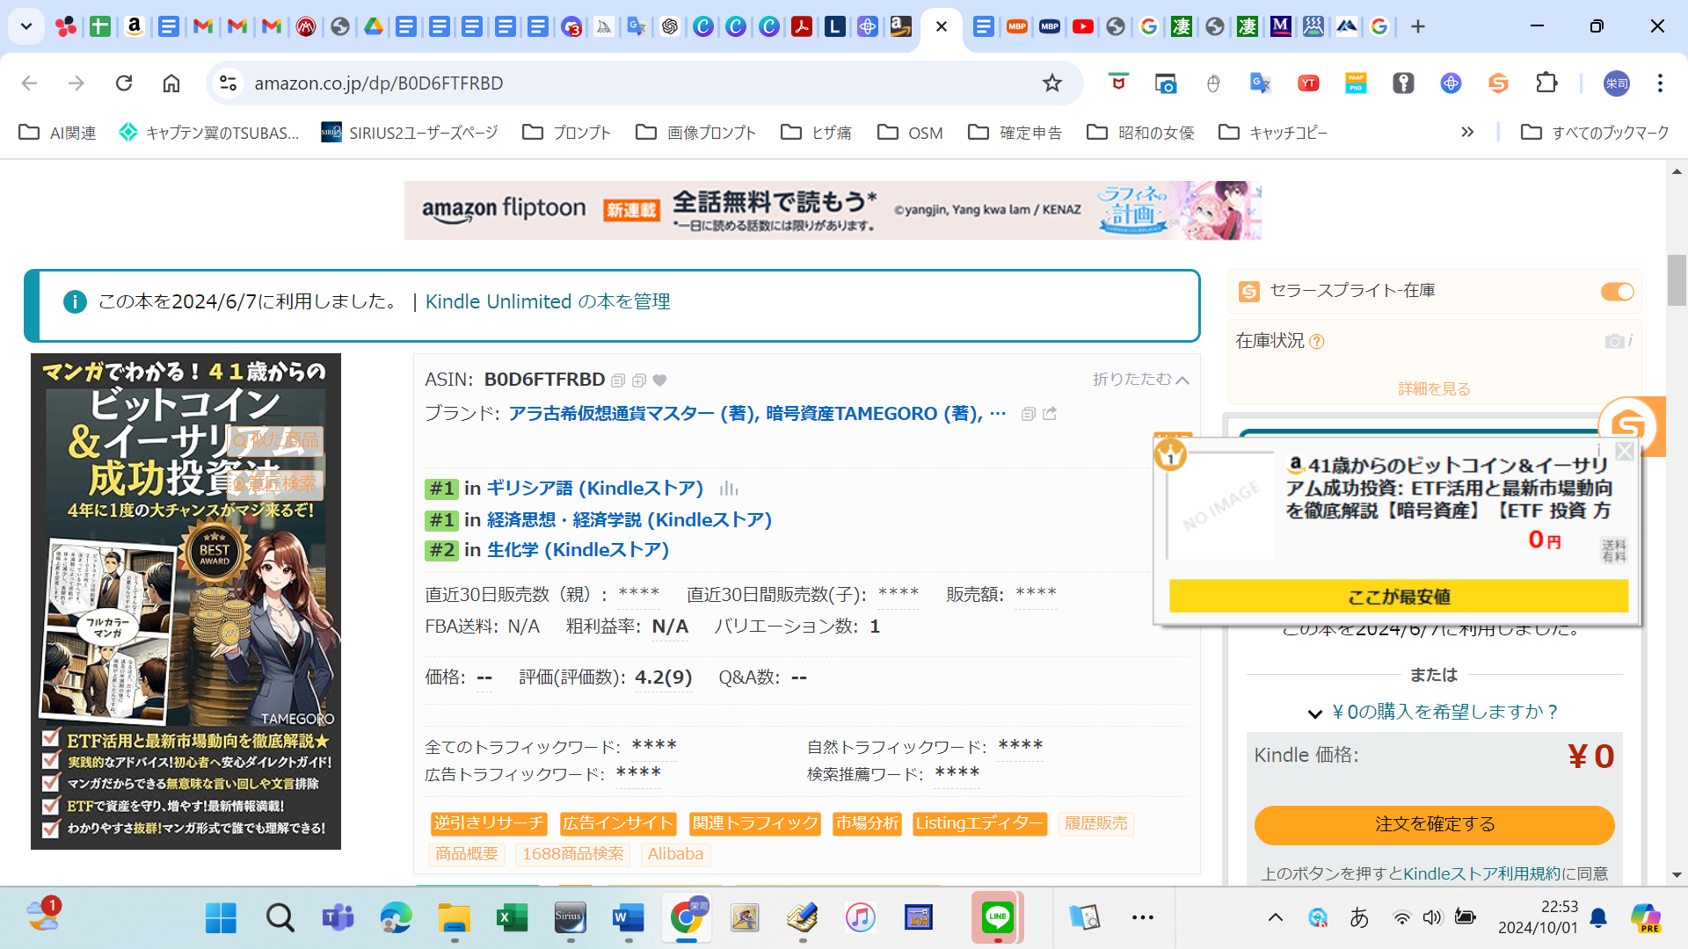Open Google Translate extension icon in toolbar

[x=1260, y=83]
